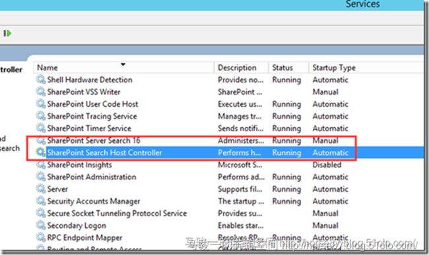Select SharePoint VSS Writer service name
Image resolution: width=429 pixels, height=255 pixels.
(x=84, y=92)
